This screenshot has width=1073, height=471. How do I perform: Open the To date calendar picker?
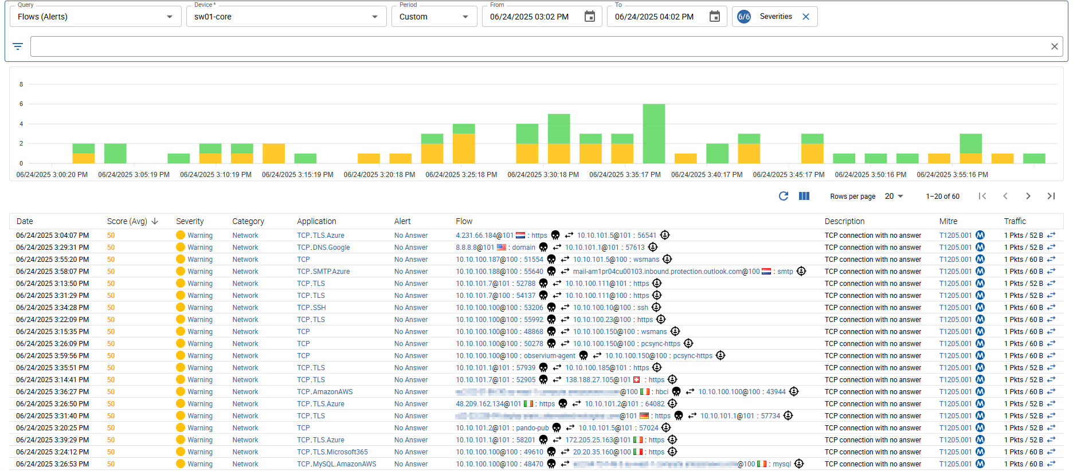[x=714, y=17]
